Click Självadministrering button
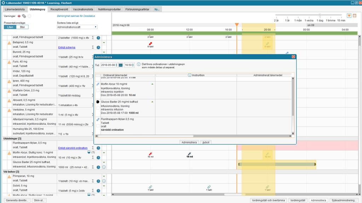This screenshot has width=362, height=203. [344, 200]
